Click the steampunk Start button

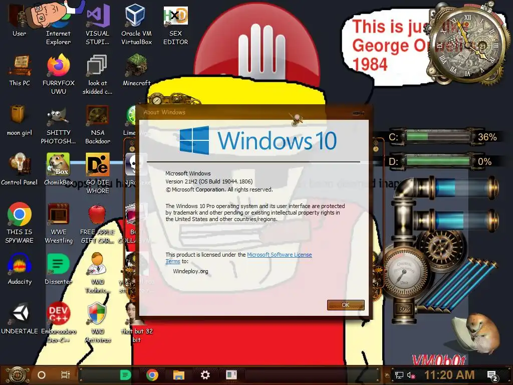click(18, 375)
